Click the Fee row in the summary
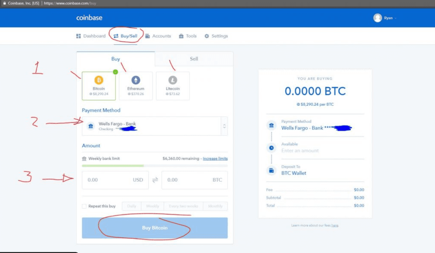This screenshot has width=435, height=253. coord(315,190)
